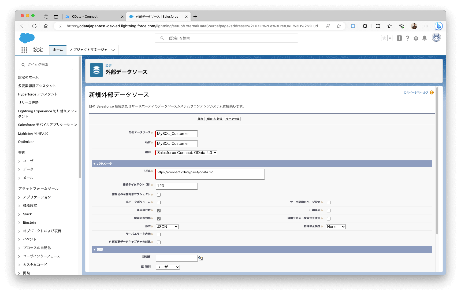Open the browser home page
Image resolution: width=461 pixels, height=295 pixels.
(x=46, y=26)
